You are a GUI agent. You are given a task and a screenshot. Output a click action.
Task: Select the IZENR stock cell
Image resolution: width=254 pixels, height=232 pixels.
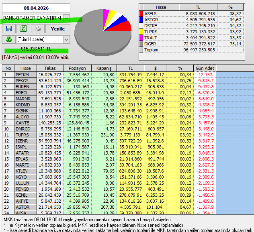[26, 141]
